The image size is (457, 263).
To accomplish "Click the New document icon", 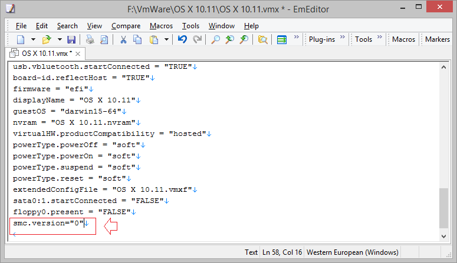I will pyautogui.click(x=21, y=39).
